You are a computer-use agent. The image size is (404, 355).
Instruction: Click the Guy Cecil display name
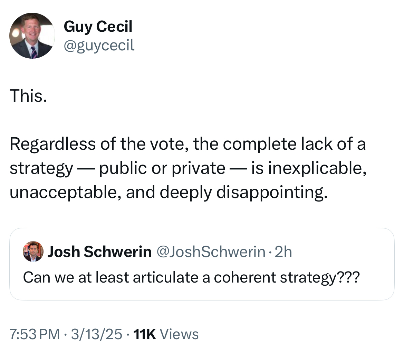pos(98,27)
